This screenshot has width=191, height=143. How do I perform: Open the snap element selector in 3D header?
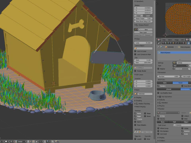pyautogui.click(x=49, y=141)
